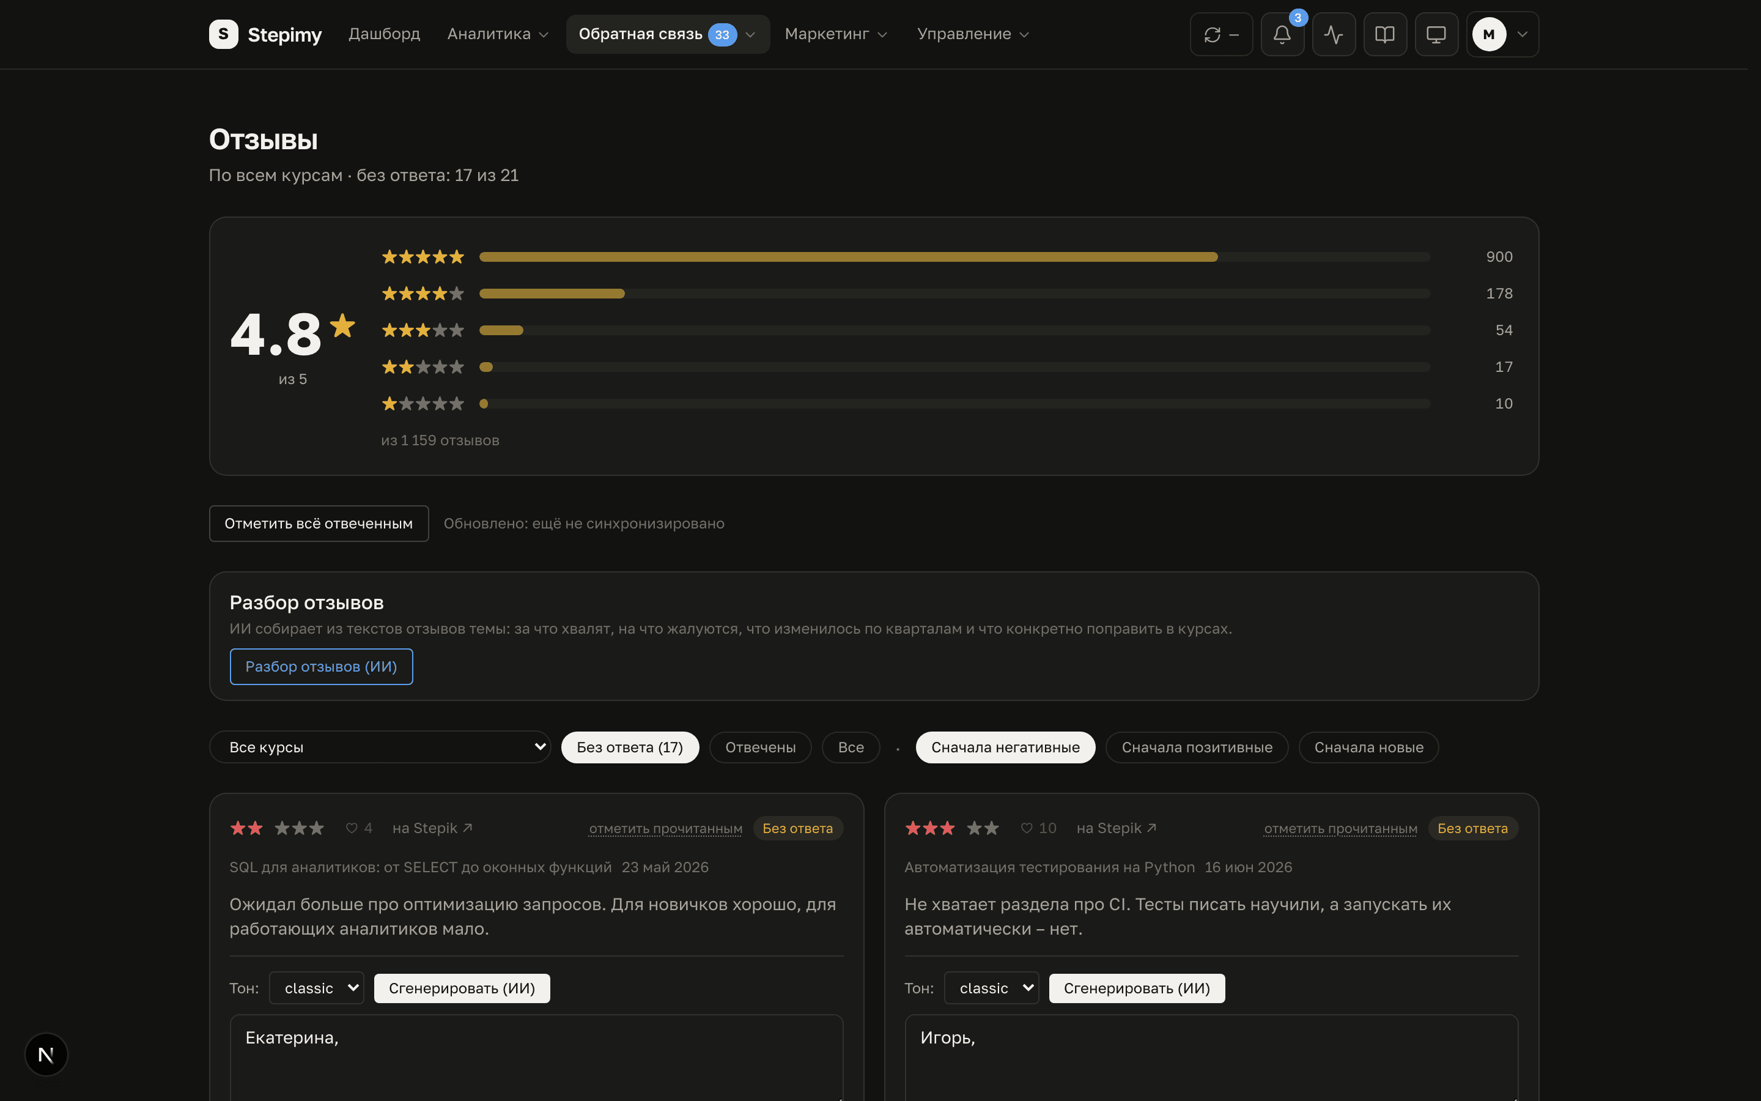Screen dimensions: 1761x1101
Task: Click the round N badge icon
Action: 46,1054
